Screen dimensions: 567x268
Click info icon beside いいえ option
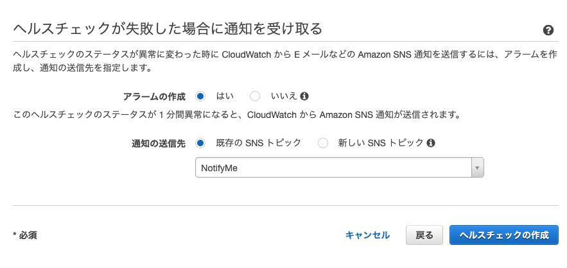(304, 96)
